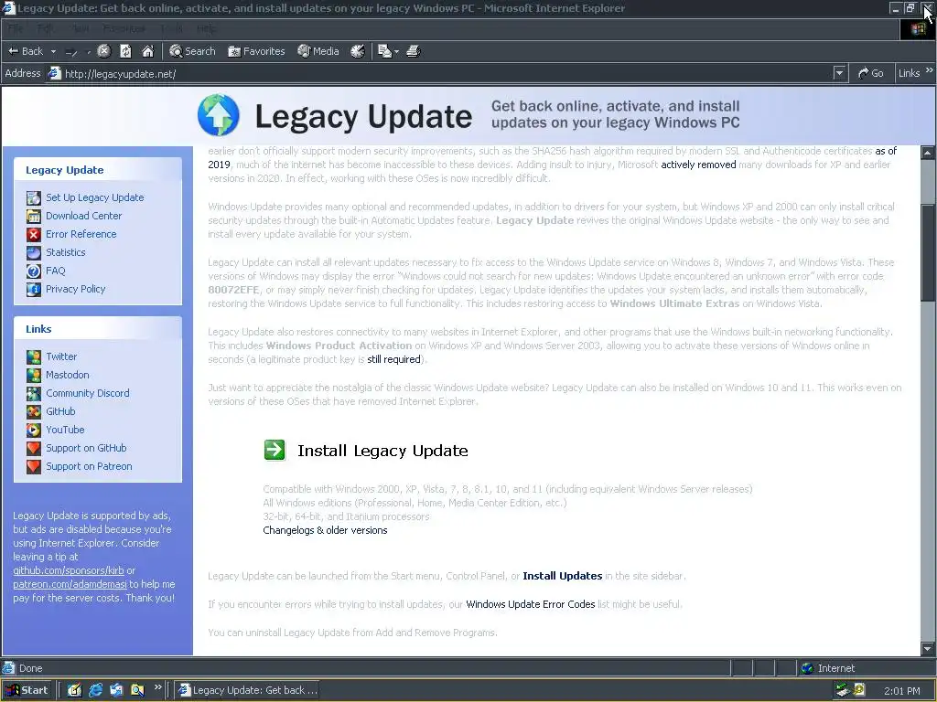Open the Tools menu
The height and width of the screenshot is (702, 937).
171,28
